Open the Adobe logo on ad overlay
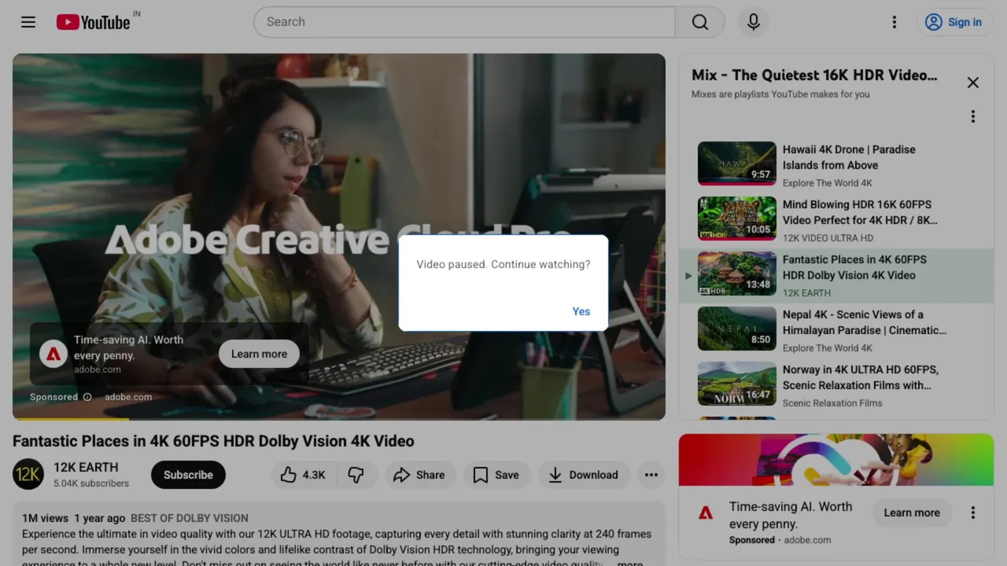The image size is (1007, 566). click(53, 355)
